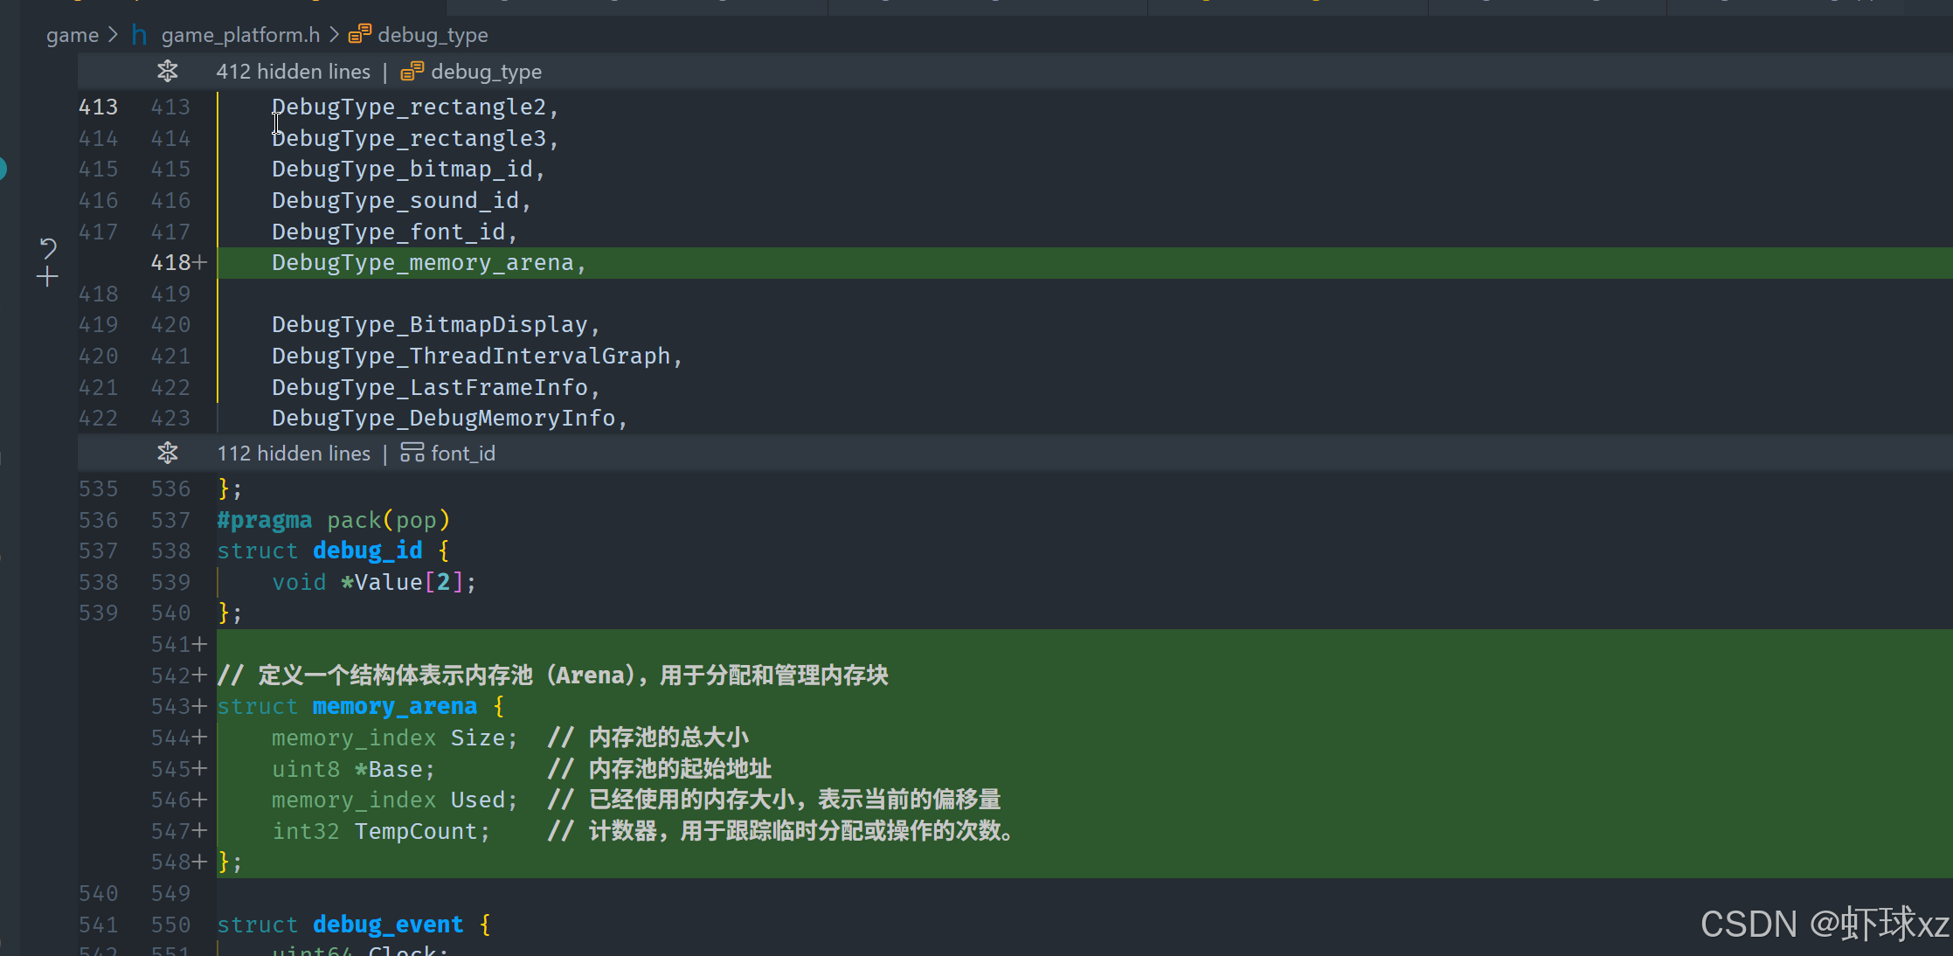This screenshot has width=1953, height=956.
Task: Jump to font_id symbol link
Action: point(463,454)
